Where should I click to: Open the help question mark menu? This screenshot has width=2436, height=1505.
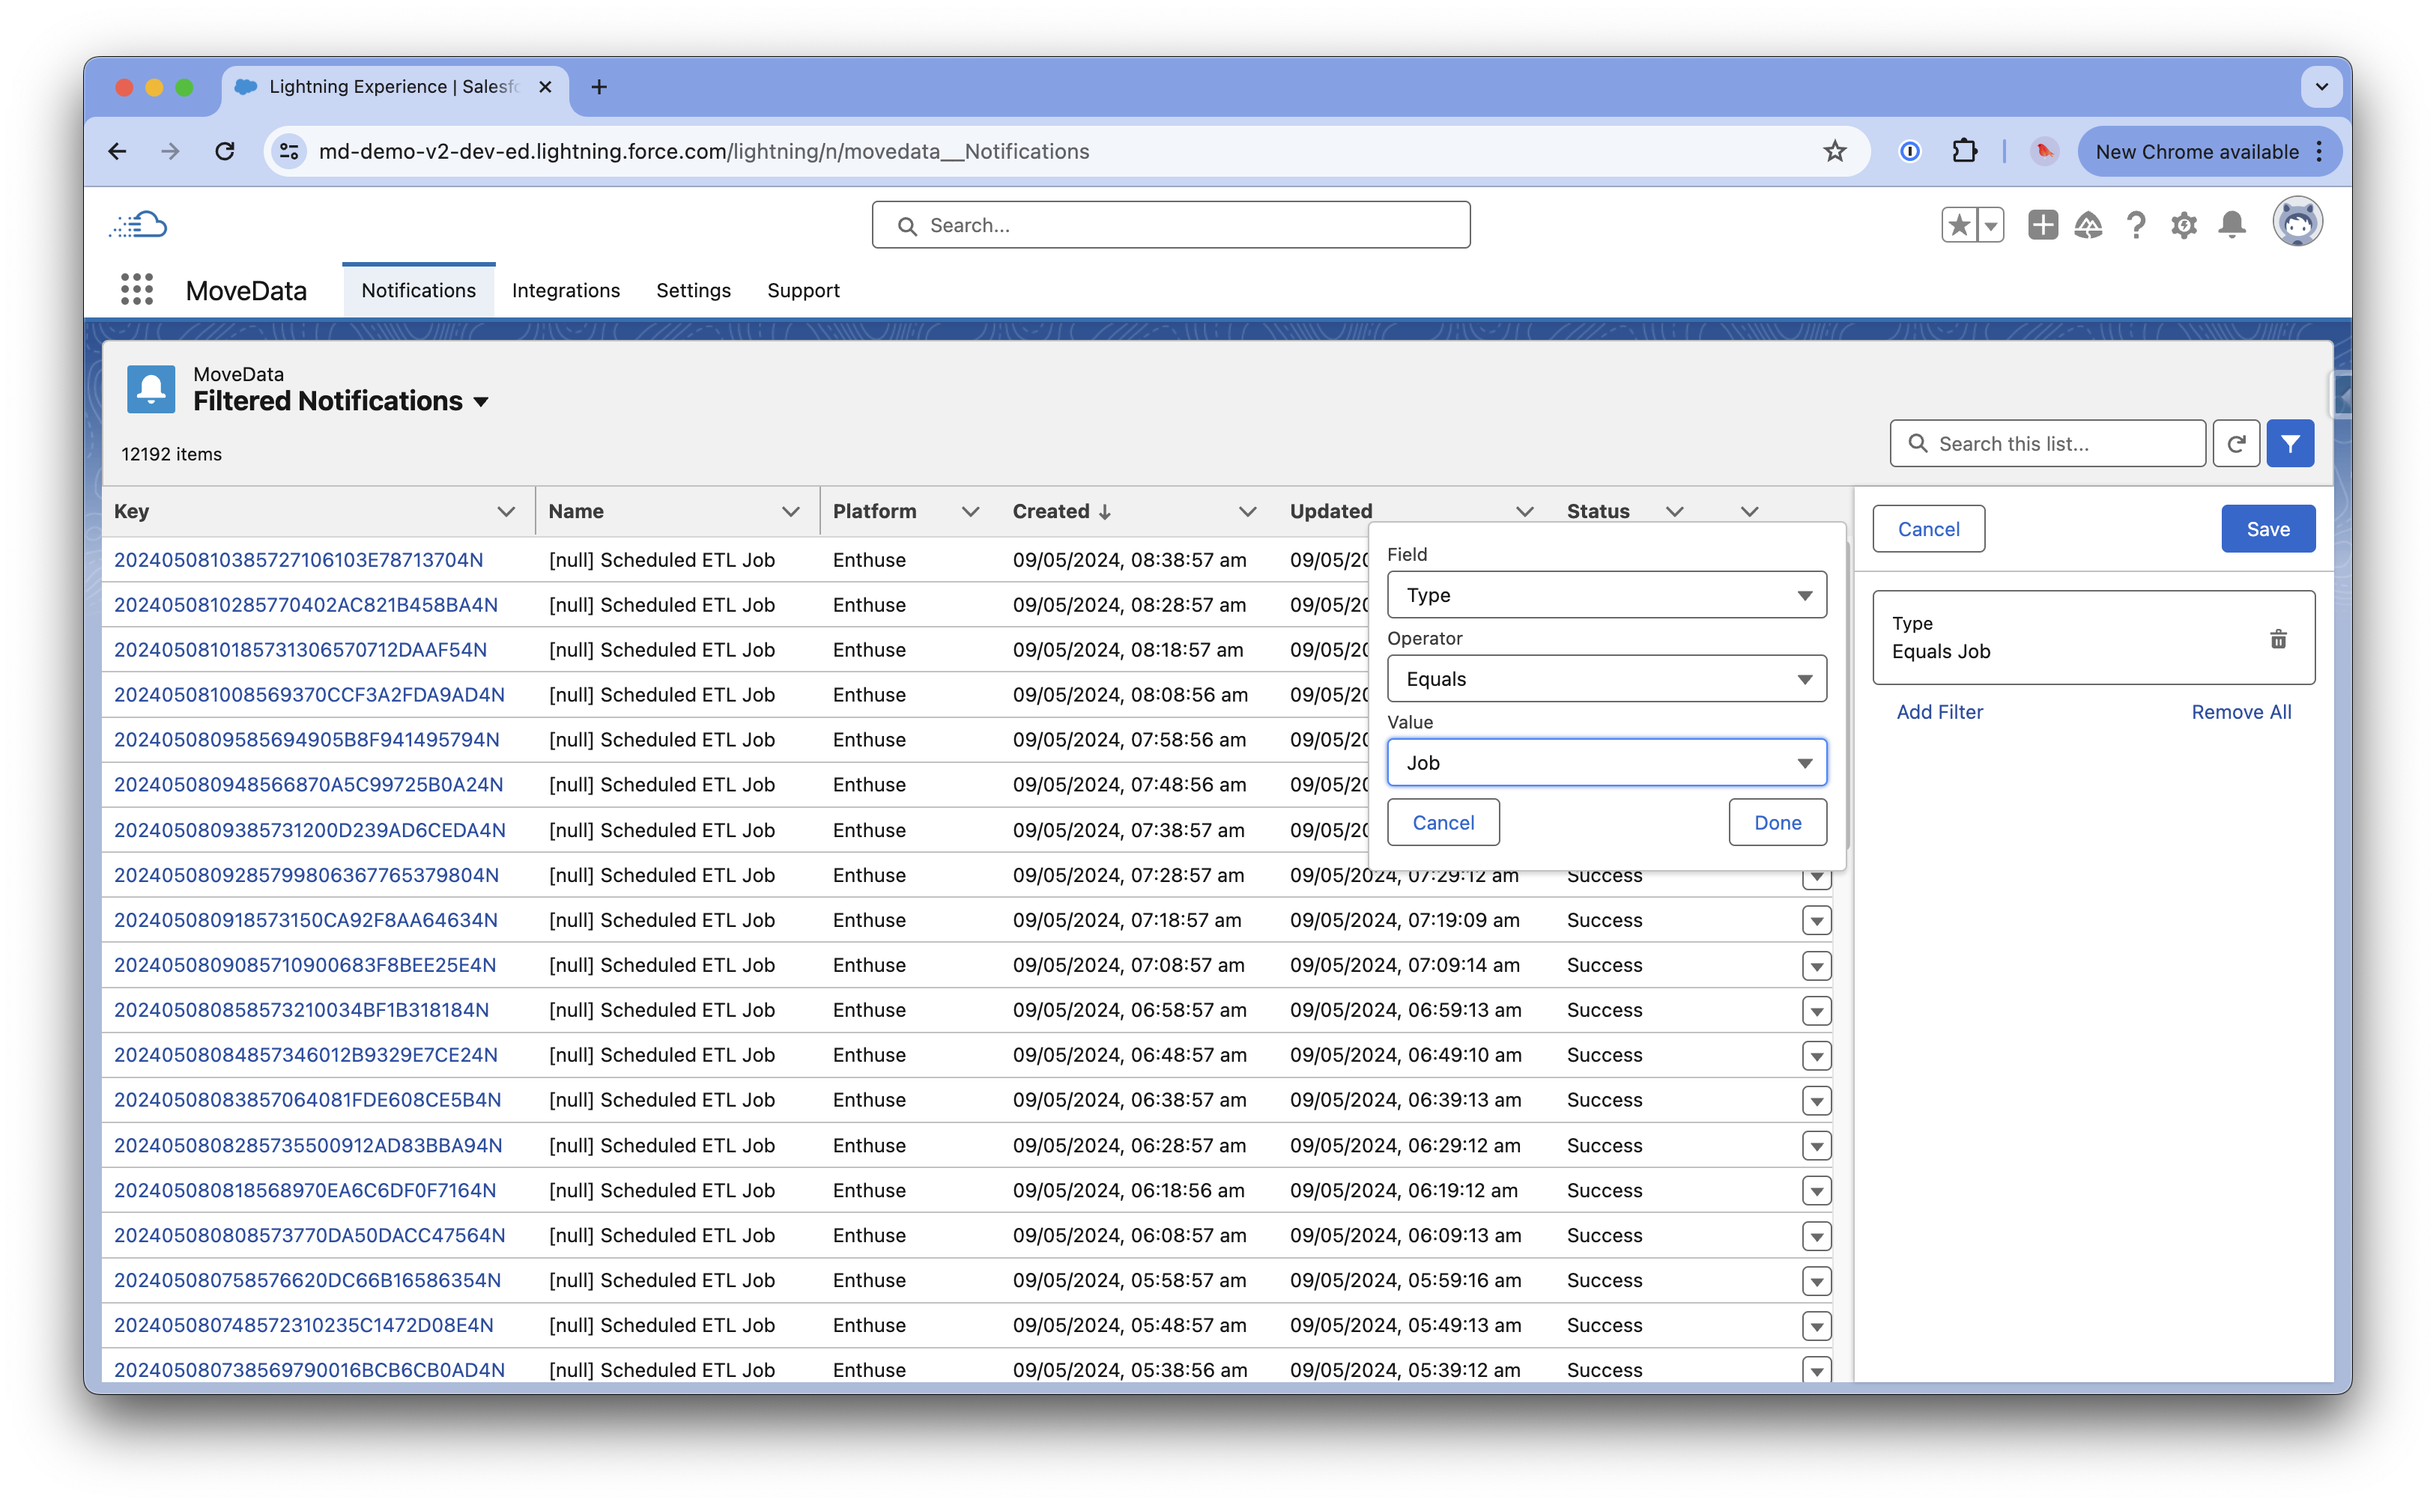click(x=2136, y=226)
